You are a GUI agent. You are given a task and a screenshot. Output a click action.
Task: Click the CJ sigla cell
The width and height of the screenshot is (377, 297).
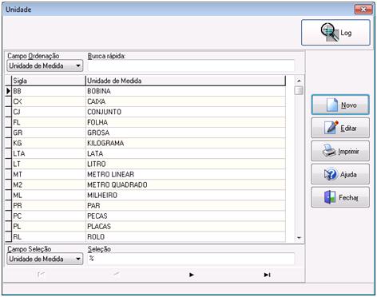(x=49, y=112)
